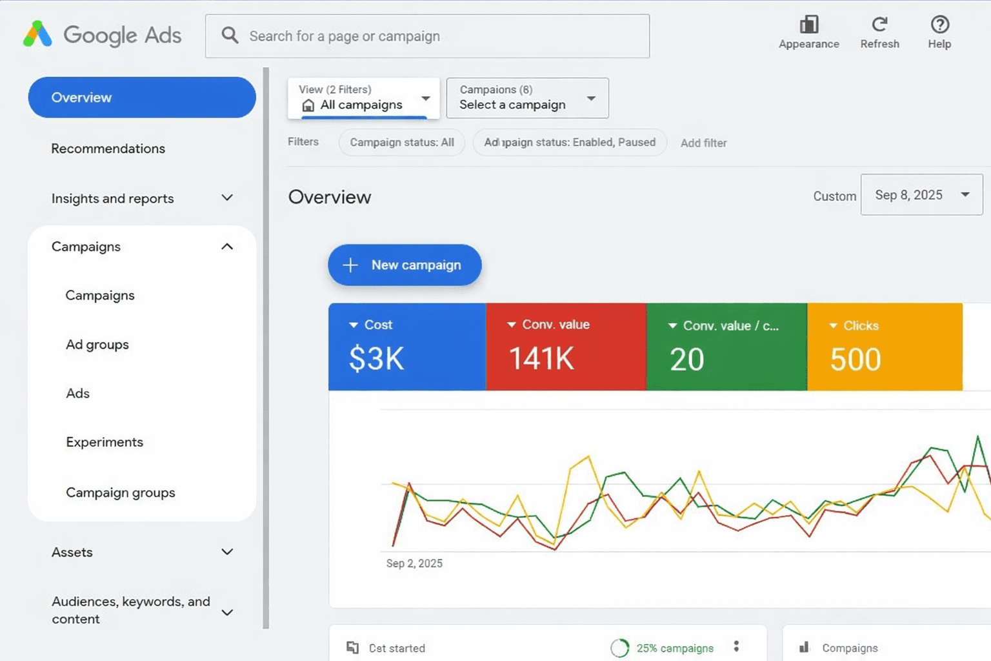Click Add filter

pyautogui.click(x=703, y=143)
